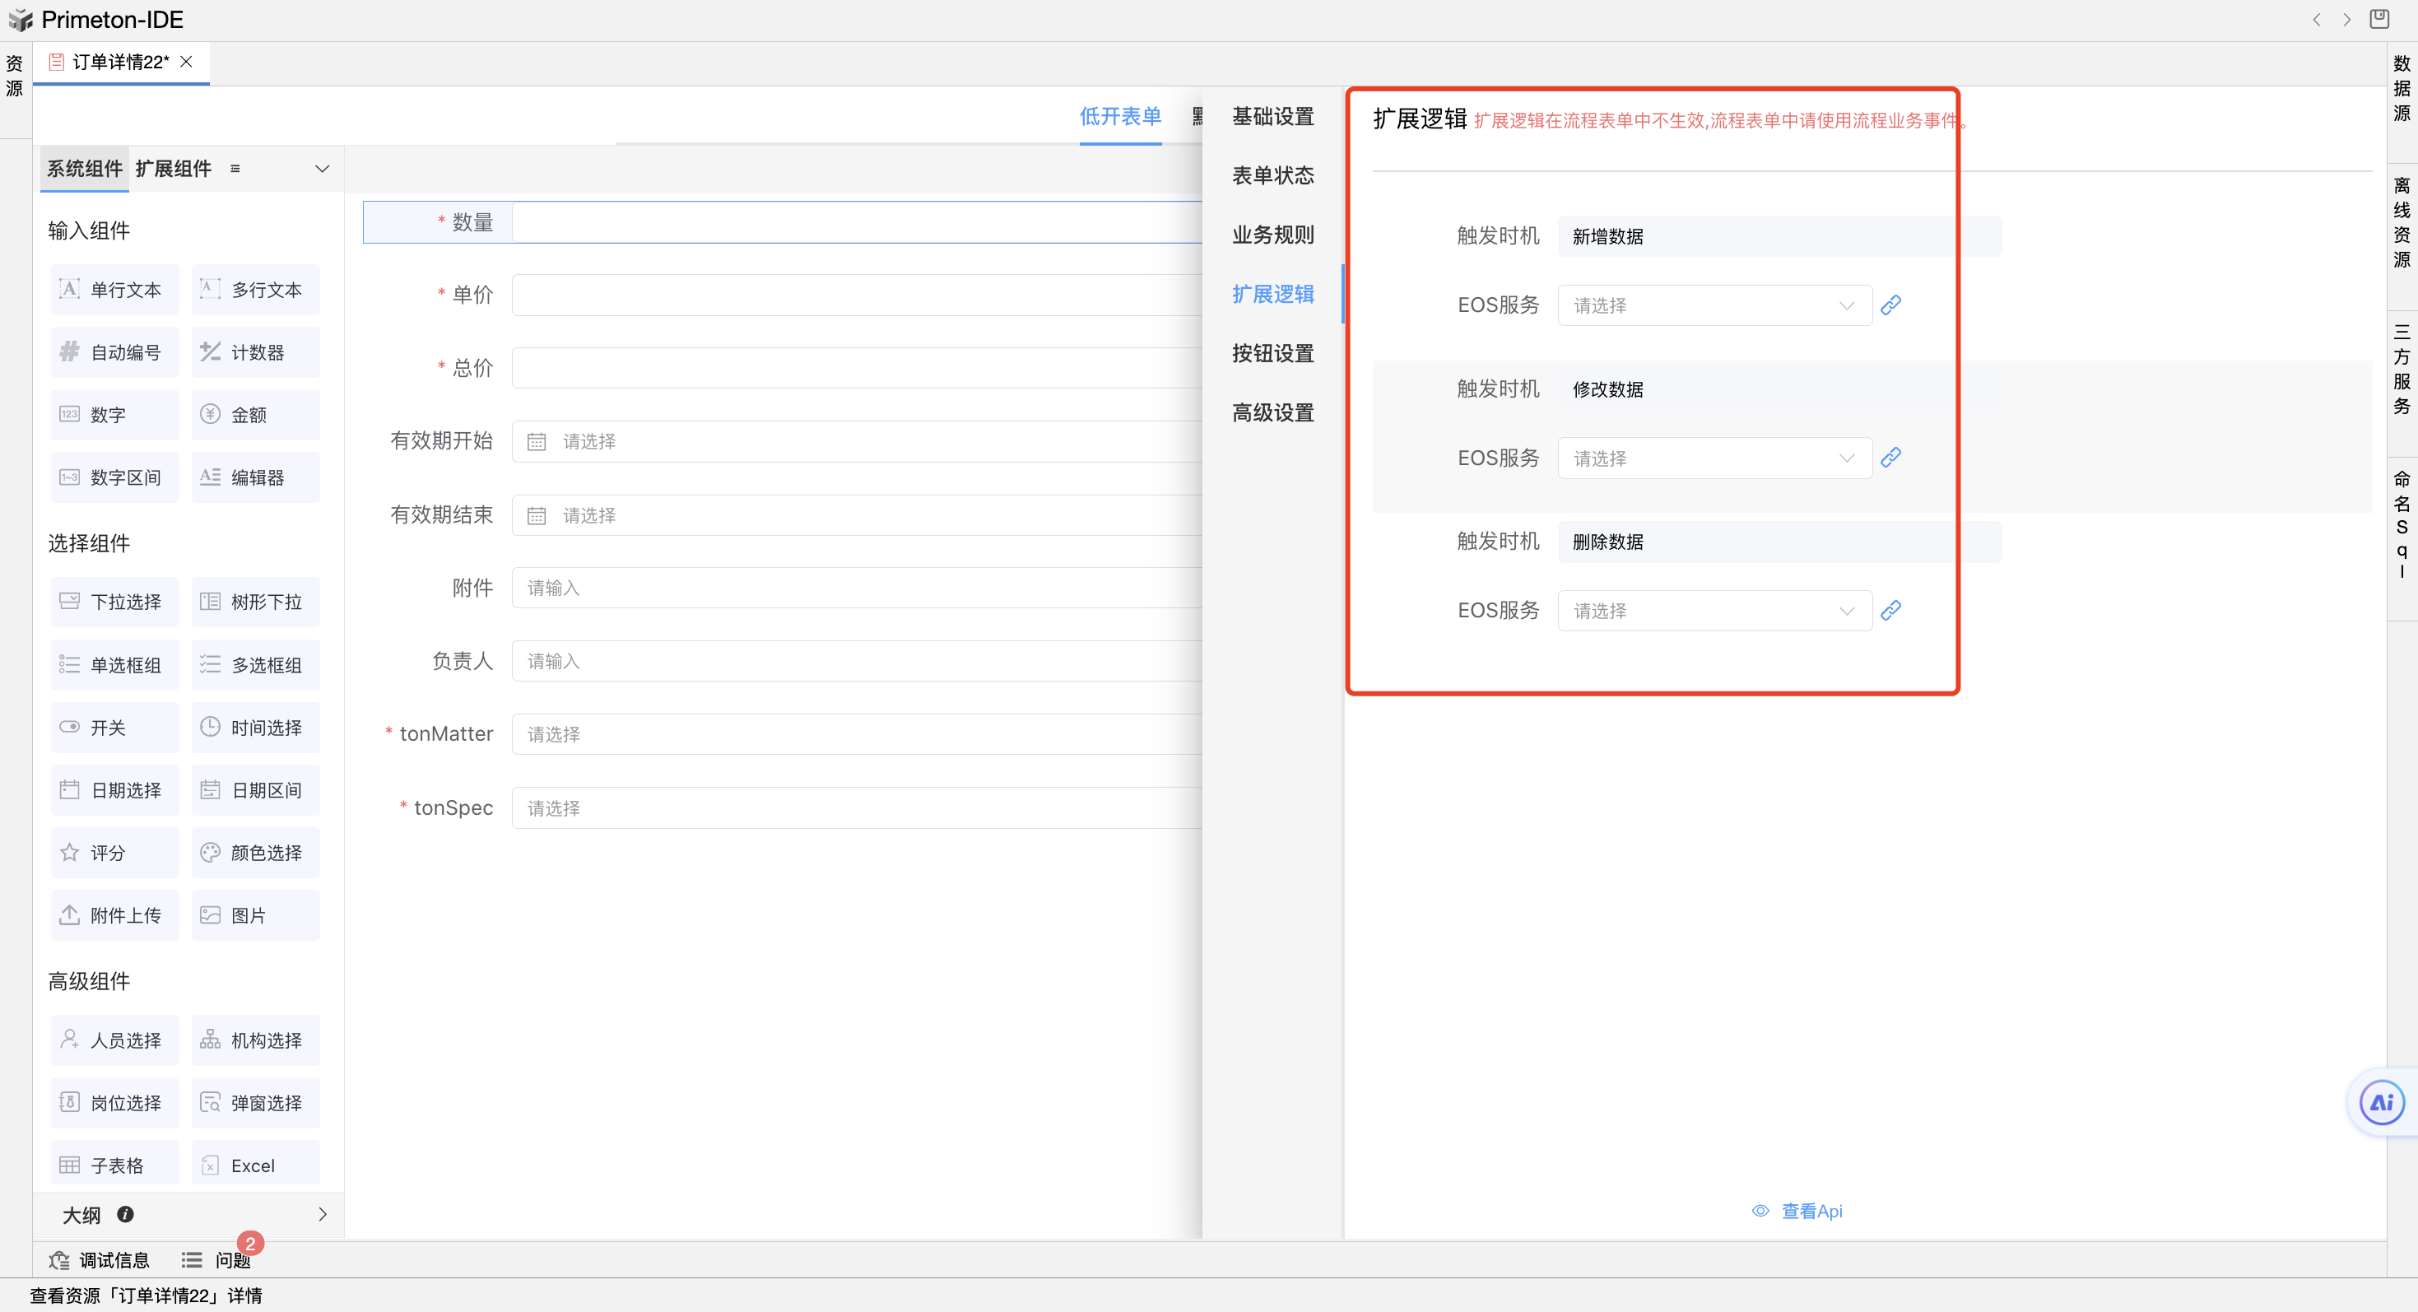Click the 开关 switch component icon
Viewport: 2418px width, 1312px height.
point(69,728)
